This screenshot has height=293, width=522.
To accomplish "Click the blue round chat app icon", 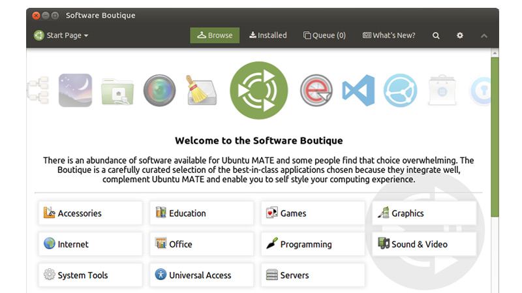I will 399,90.
